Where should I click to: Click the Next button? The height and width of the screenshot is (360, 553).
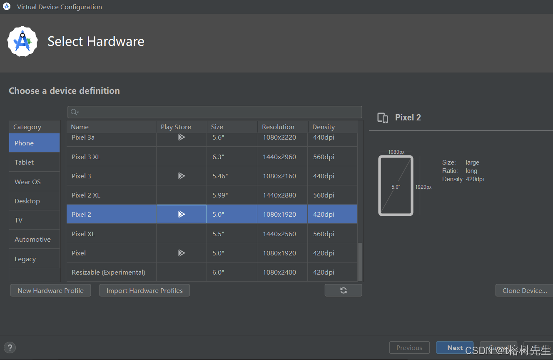pyautogui.click(x=455, y=347)
